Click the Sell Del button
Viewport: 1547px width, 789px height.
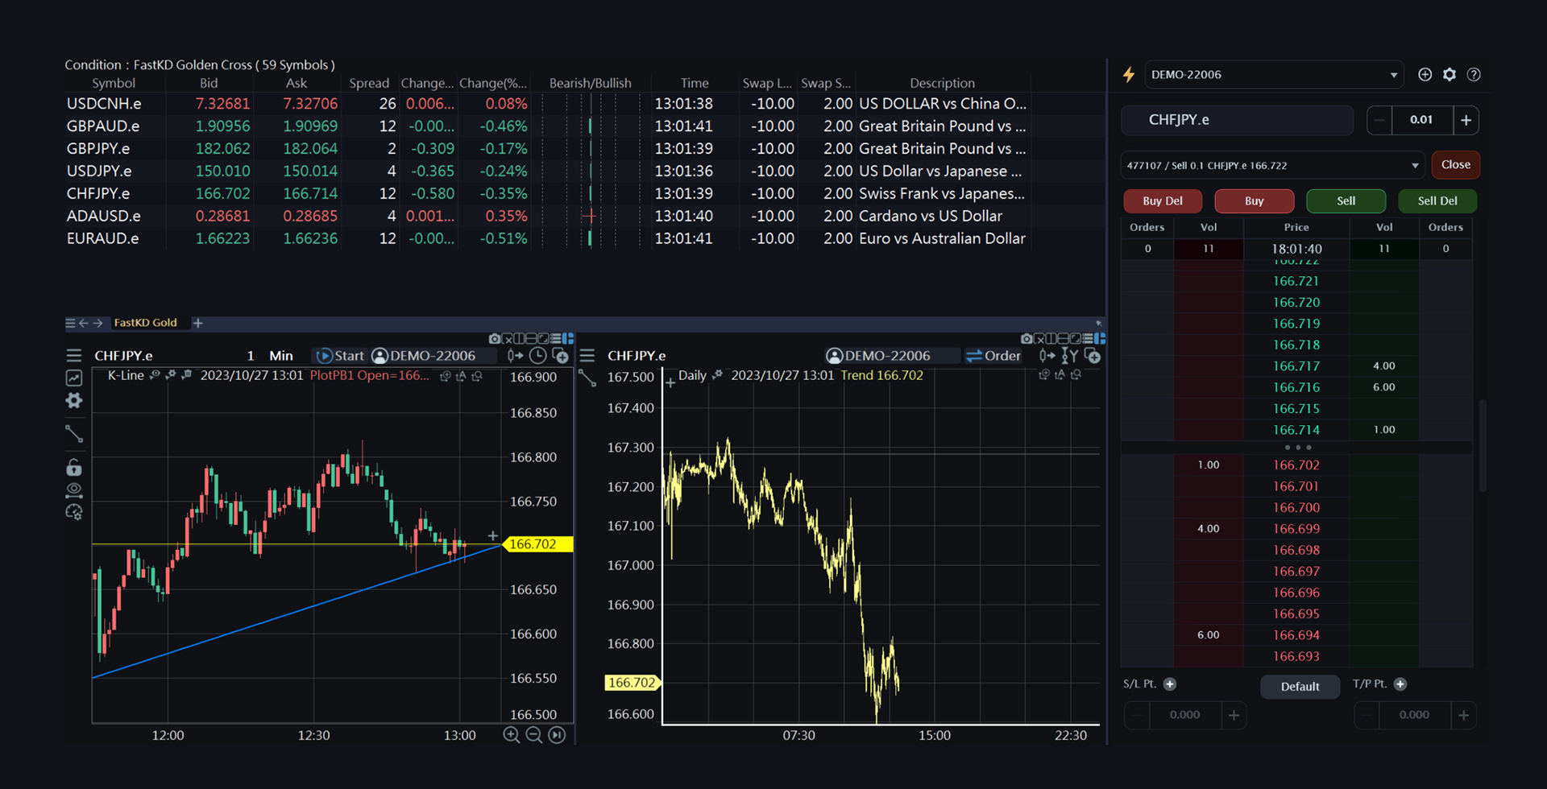1437,200
